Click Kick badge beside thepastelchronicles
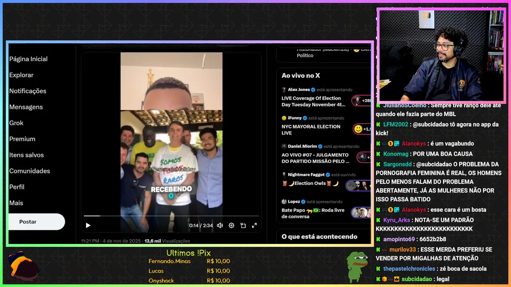 pyautogui.click(x=378, y=269)
